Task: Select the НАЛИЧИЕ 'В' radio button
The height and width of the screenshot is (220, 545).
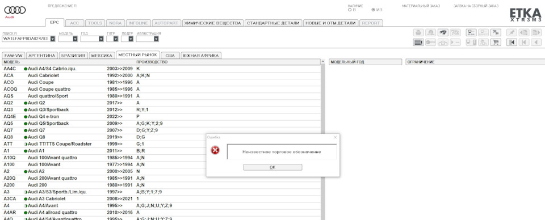Action: tap(350, 10)
